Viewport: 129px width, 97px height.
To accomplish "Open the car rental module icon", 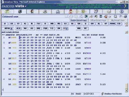I will coord(58,11).
